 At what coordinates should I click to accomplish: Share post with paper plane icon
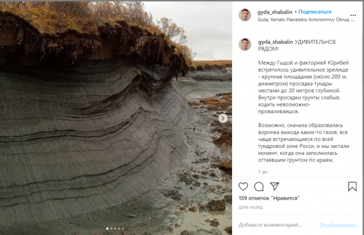(x=274, y=186)
